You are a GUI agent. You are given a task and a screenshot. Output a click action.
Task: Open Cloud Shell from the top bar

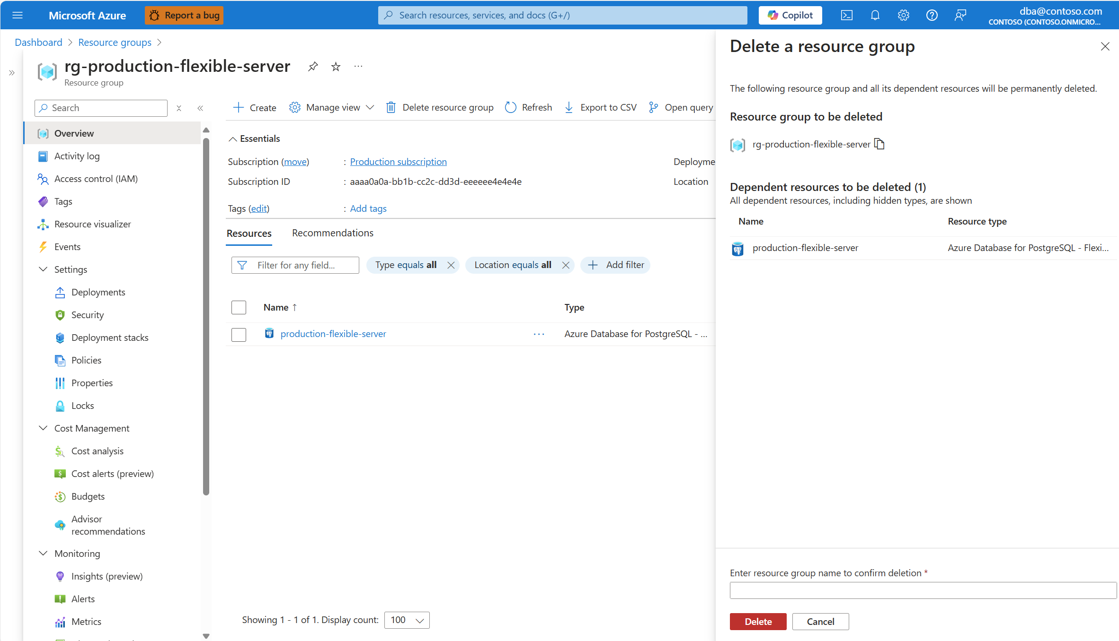coord(846,15)
